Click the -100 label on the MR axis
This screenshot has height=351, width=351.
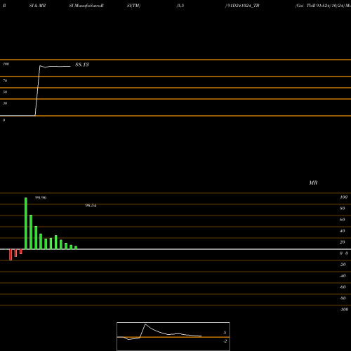click(x=344, y=310)
